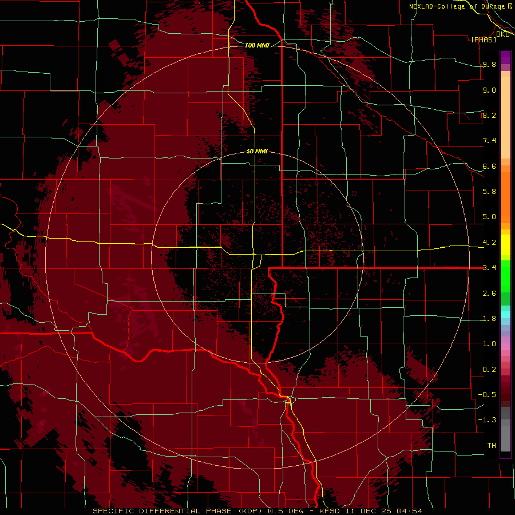
Task: Click the 7.4 value on color scale
Action: pos(489,141)
